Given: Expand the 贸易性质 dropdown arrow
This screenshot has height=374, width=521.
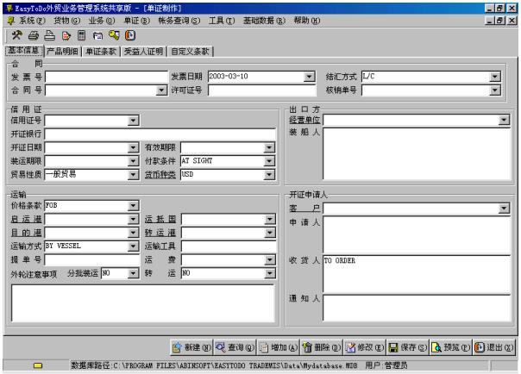Looking at the screenshot, I should click(x=133, y=175).
